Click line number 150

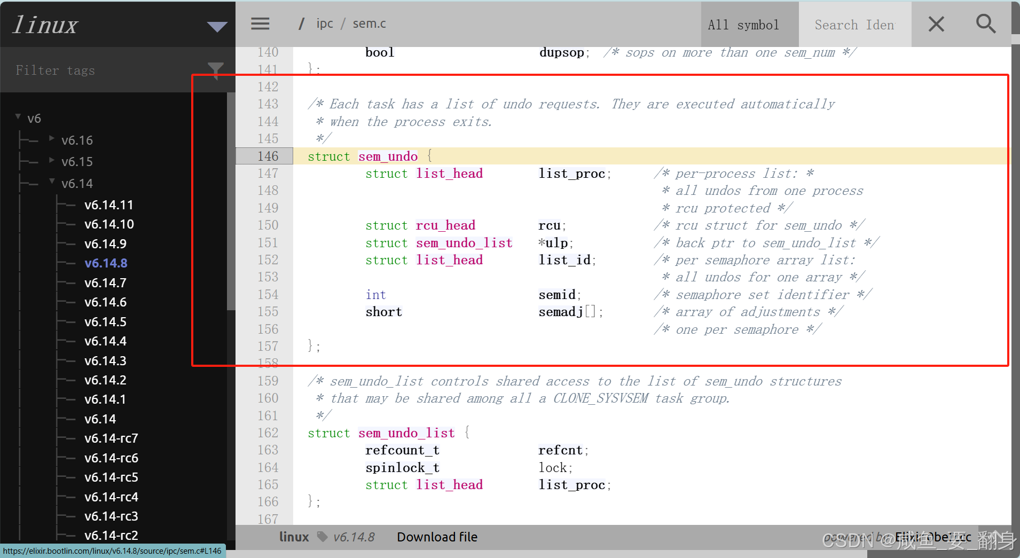pos(268,225)
